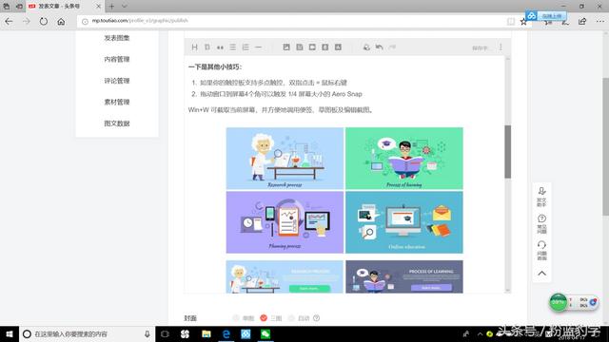Open the browser settings ellipsis menu
Viewport: 609px width, 342px height.
click(x=600, y=21)
